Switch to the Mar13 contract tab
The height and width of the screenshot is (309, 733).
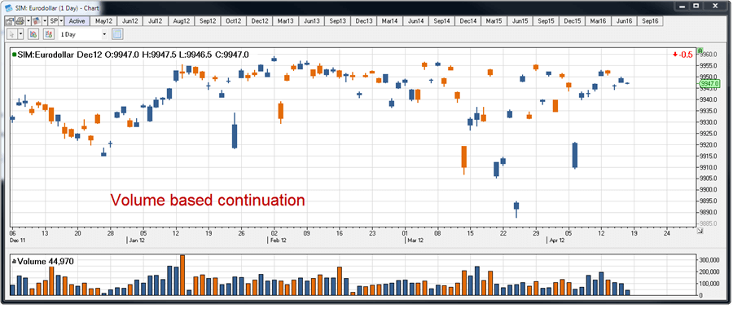[285, 21]
